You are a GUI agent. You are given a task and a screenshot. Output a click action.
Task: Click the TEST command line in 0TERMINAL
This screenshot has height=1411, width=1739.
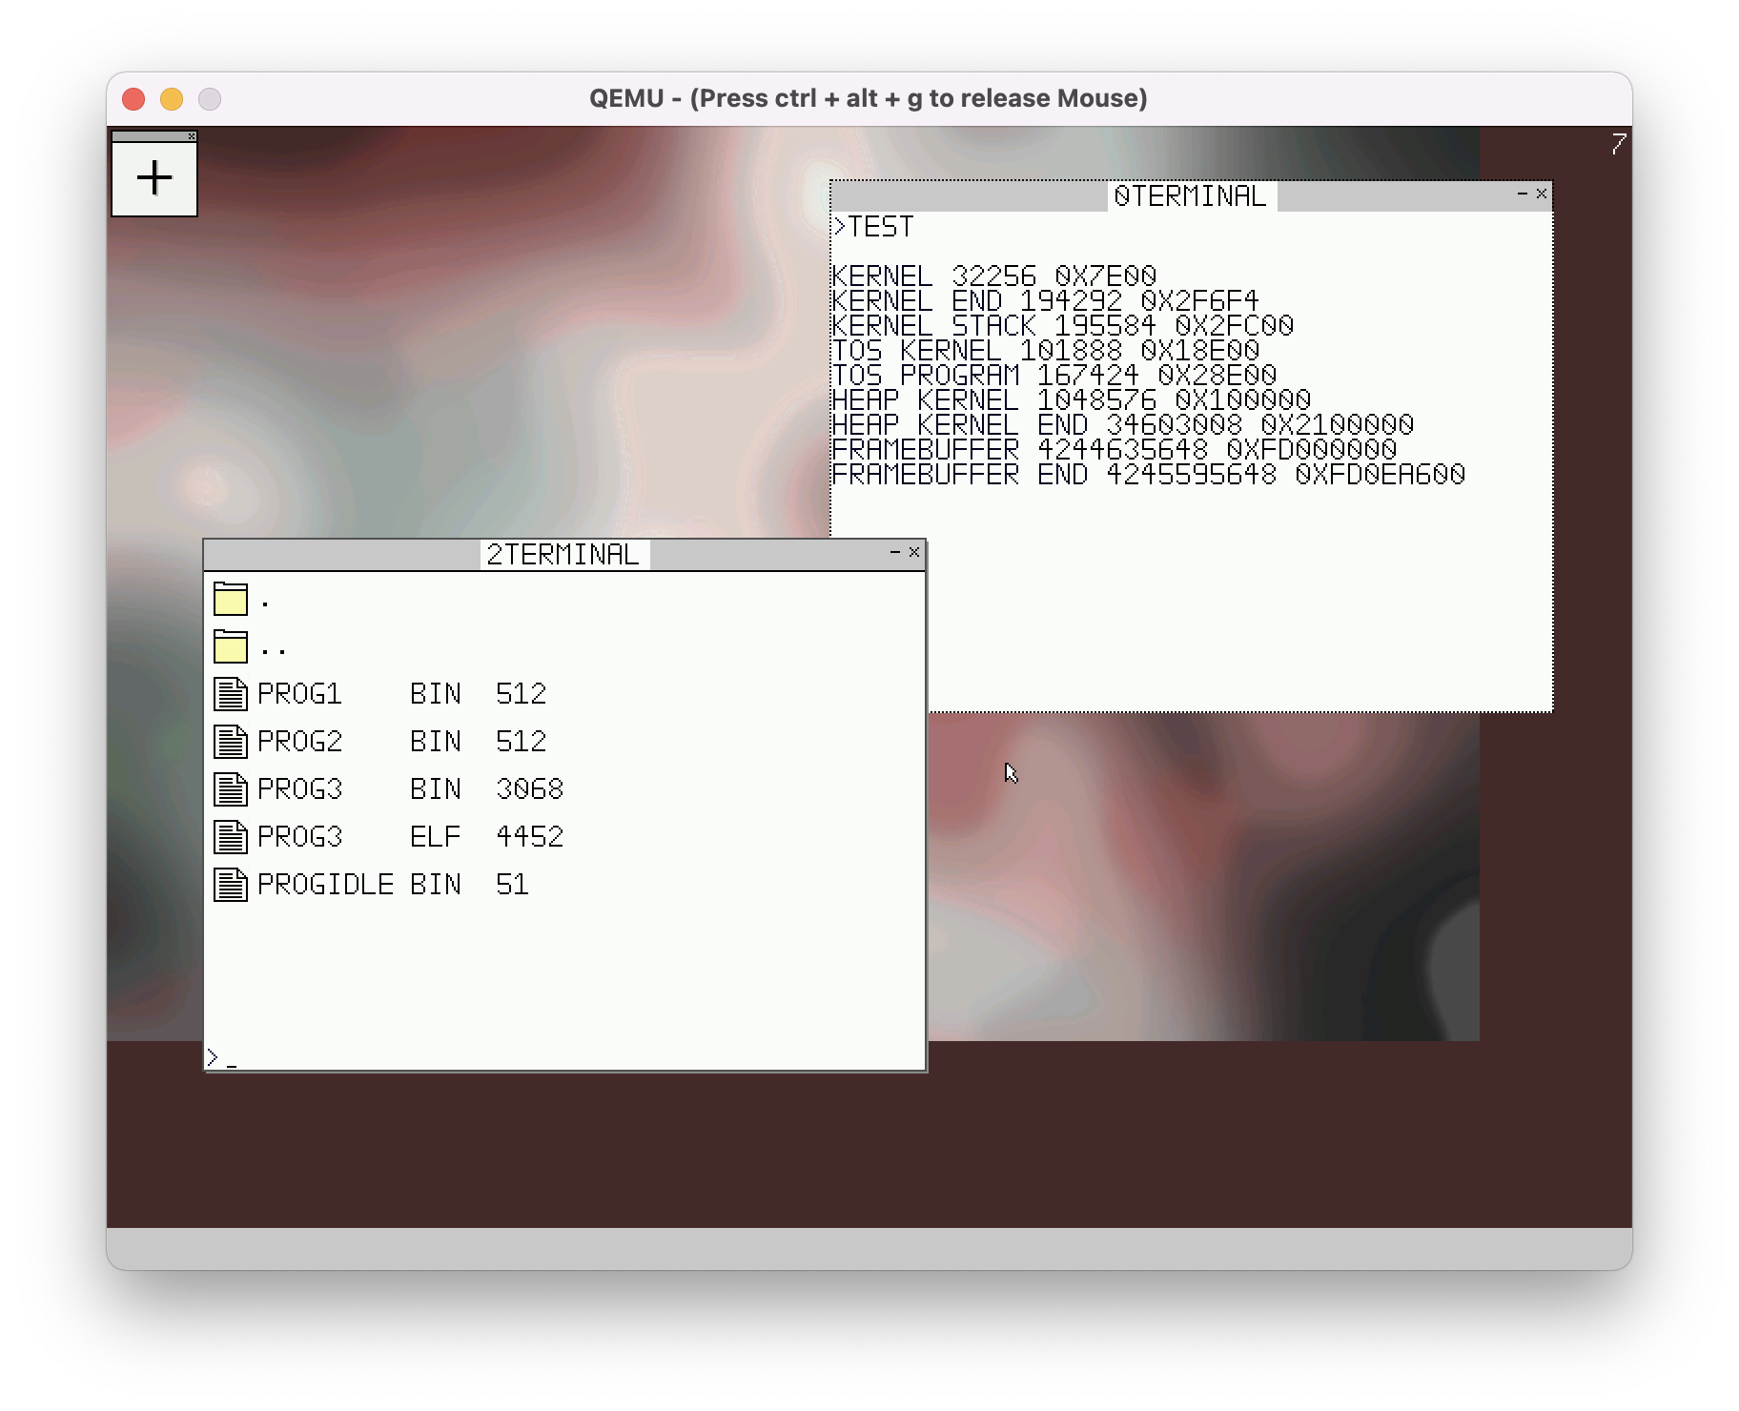[x=874, y=227]
